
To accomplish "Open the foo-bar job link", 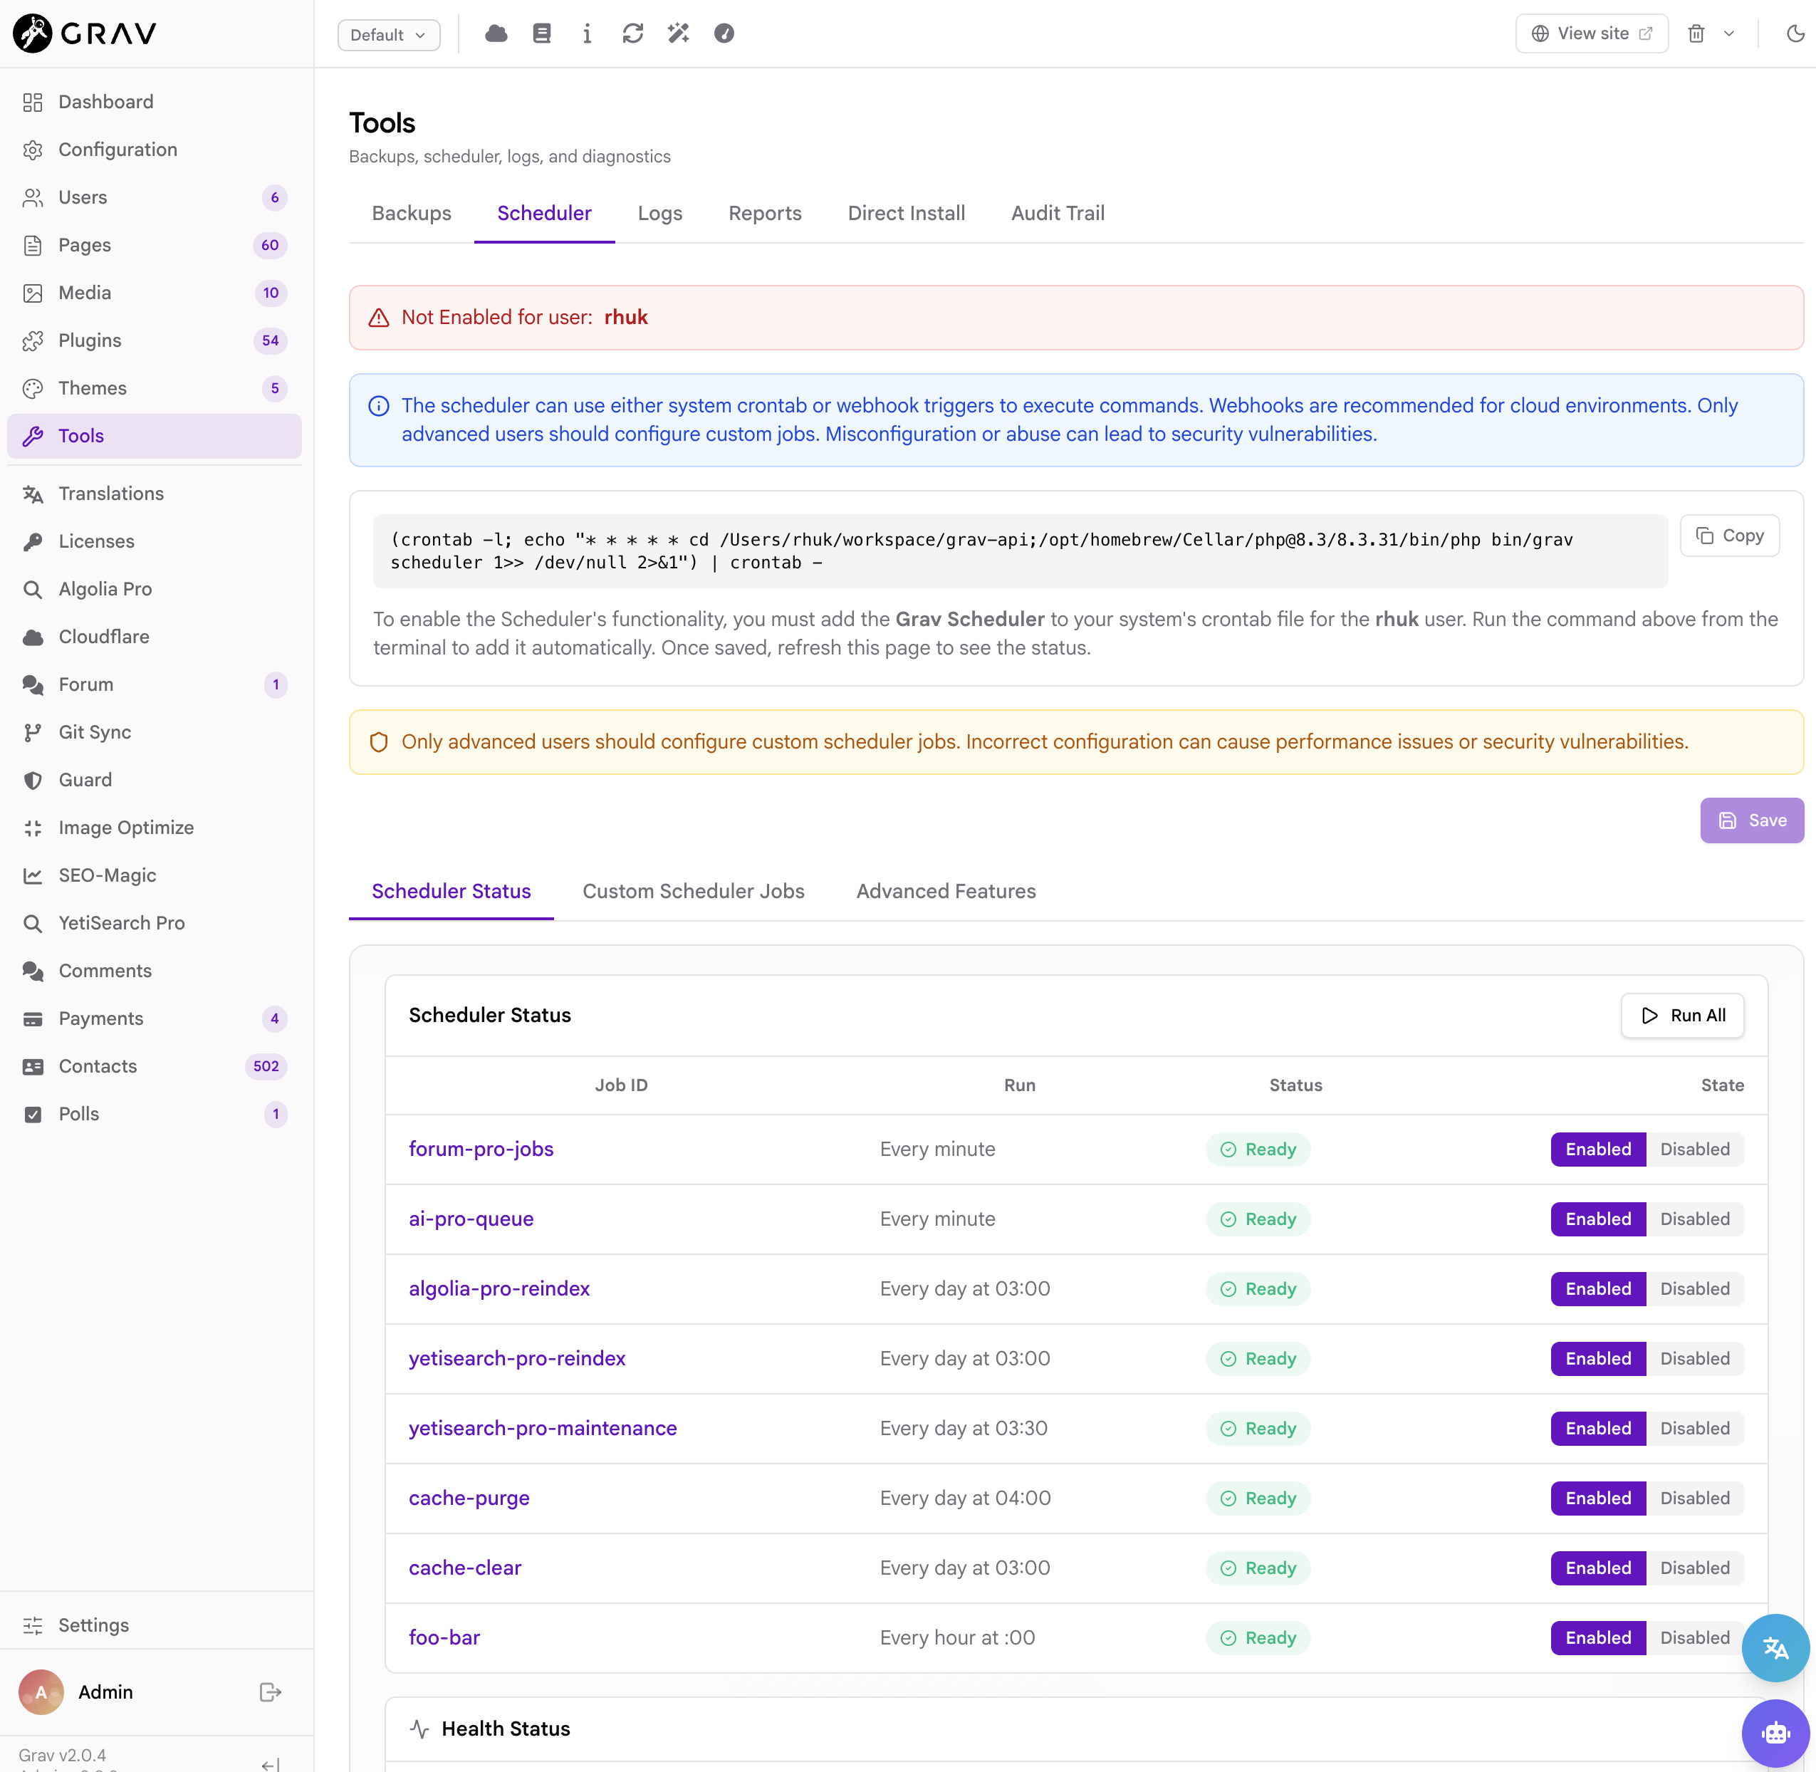I will pos(444,1638).
